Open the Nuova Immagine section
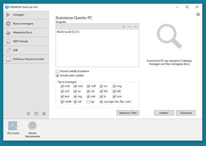 pos(26,24)
